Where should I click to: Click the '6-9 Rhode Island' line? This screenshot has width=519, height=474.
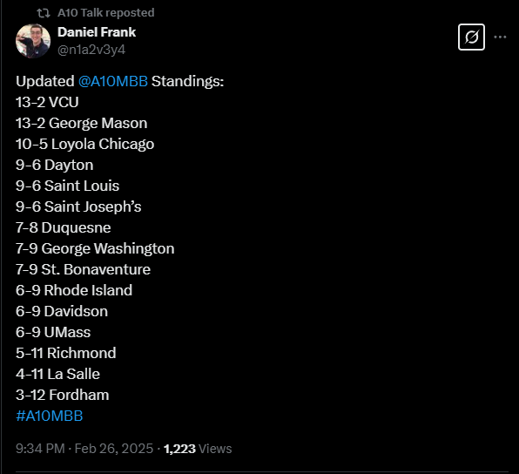[x=74, y=290]
